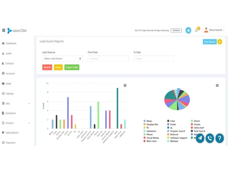
Task: Click the floating question mark help icon
Action: click(219, 138)
